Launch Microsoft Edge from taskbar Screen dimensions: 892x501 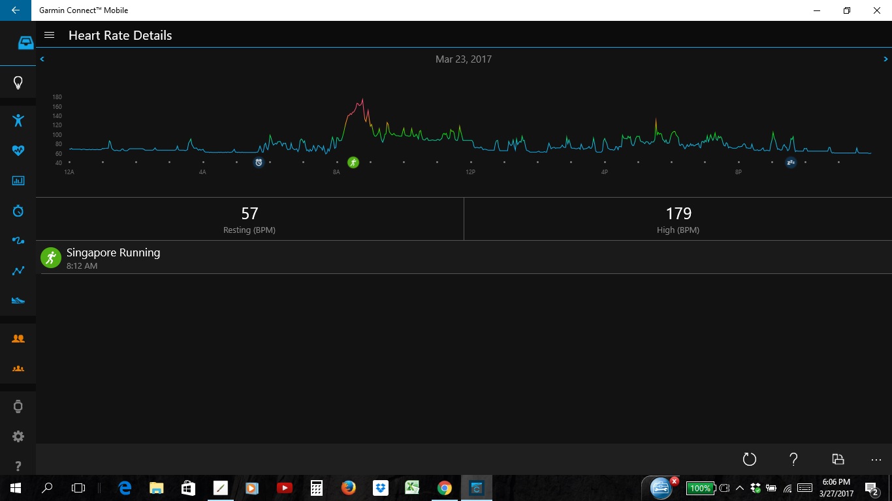(x=124, y=488)
